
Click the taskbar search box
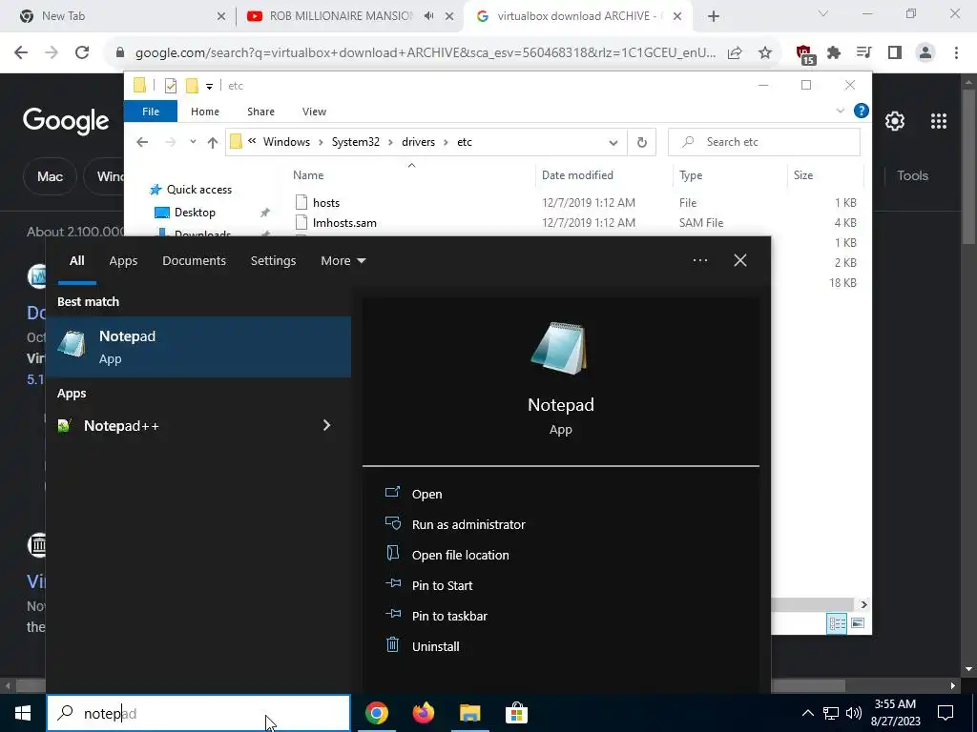[x=198, y=713]
